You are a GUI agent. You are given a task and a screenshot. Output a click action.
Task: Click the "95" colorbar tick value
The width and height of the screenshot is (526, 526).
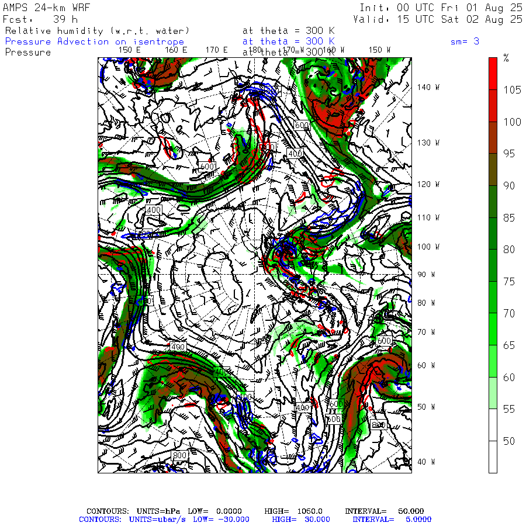pyautogui.click(x=509, y=154)
